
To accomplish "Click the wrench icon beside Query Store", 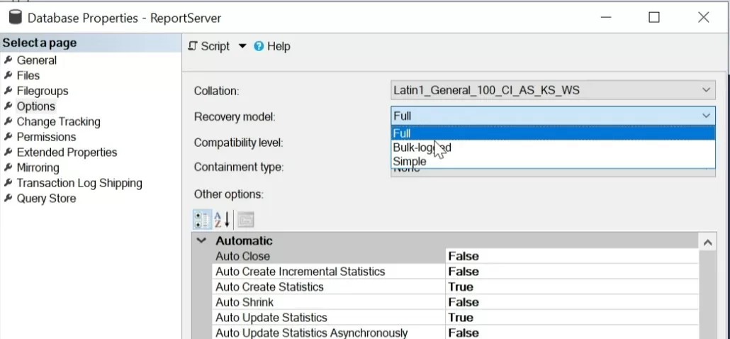I will pyautogui.click(x=8, y=198).
